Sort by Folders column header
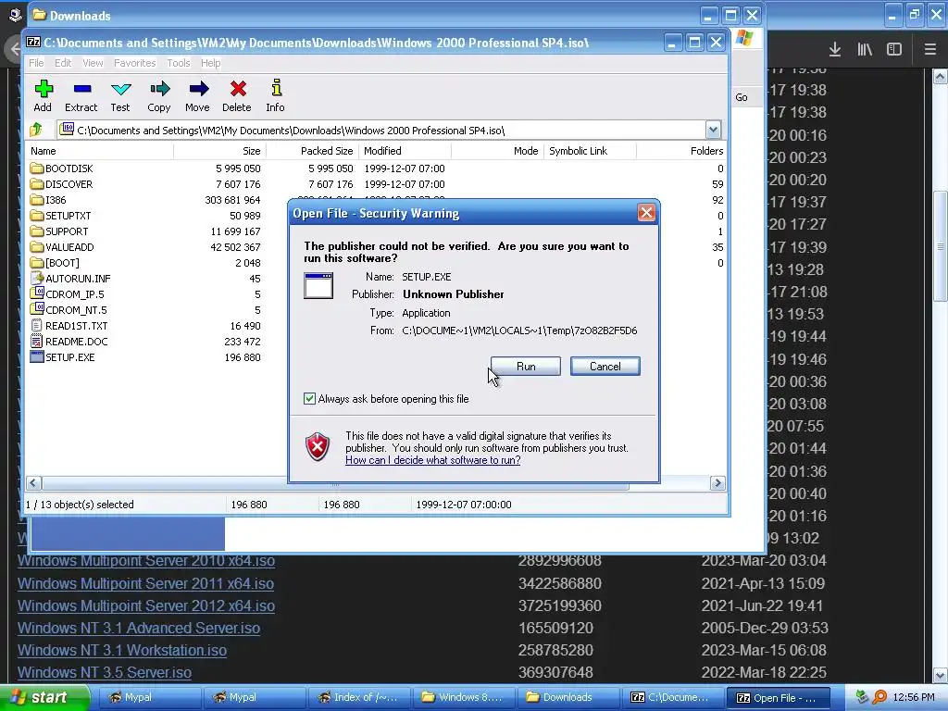Screen dimensions: 948x711 pos(681,151)
